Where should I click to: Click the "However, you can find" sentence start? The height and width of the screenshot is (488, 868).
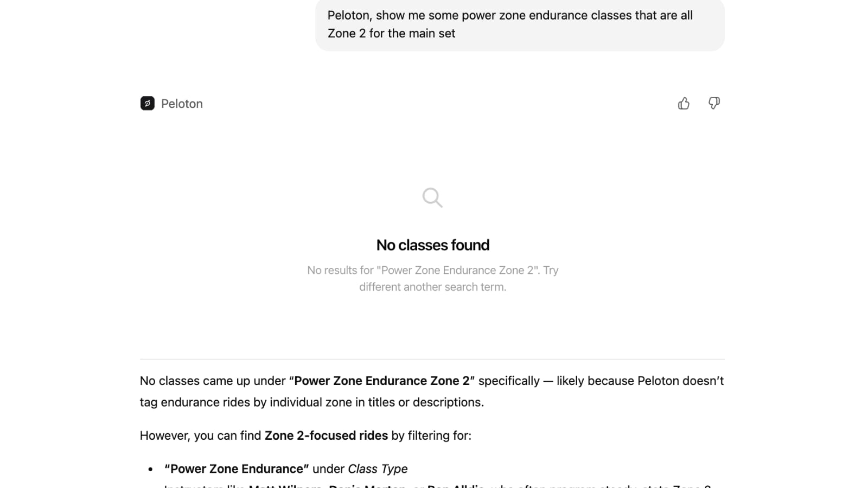(x=201, y=435)
